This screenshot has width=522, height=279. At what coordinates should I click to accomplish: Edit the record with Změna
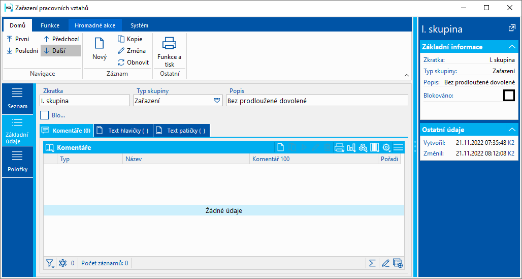click(132, 51)
